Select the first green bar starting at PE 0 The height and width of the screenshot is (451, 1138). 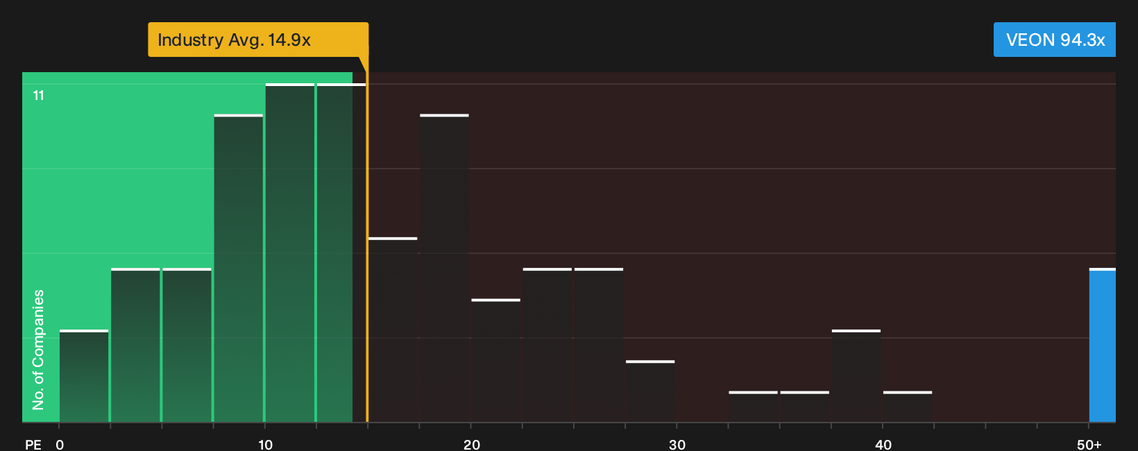point(84,376)
